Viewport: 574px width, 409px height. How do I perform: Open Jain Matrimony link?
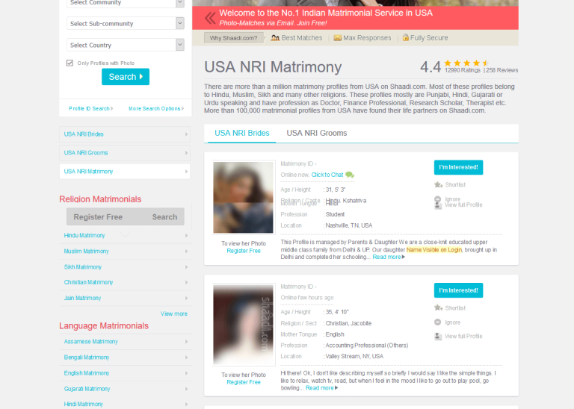(x=82, y=298)
